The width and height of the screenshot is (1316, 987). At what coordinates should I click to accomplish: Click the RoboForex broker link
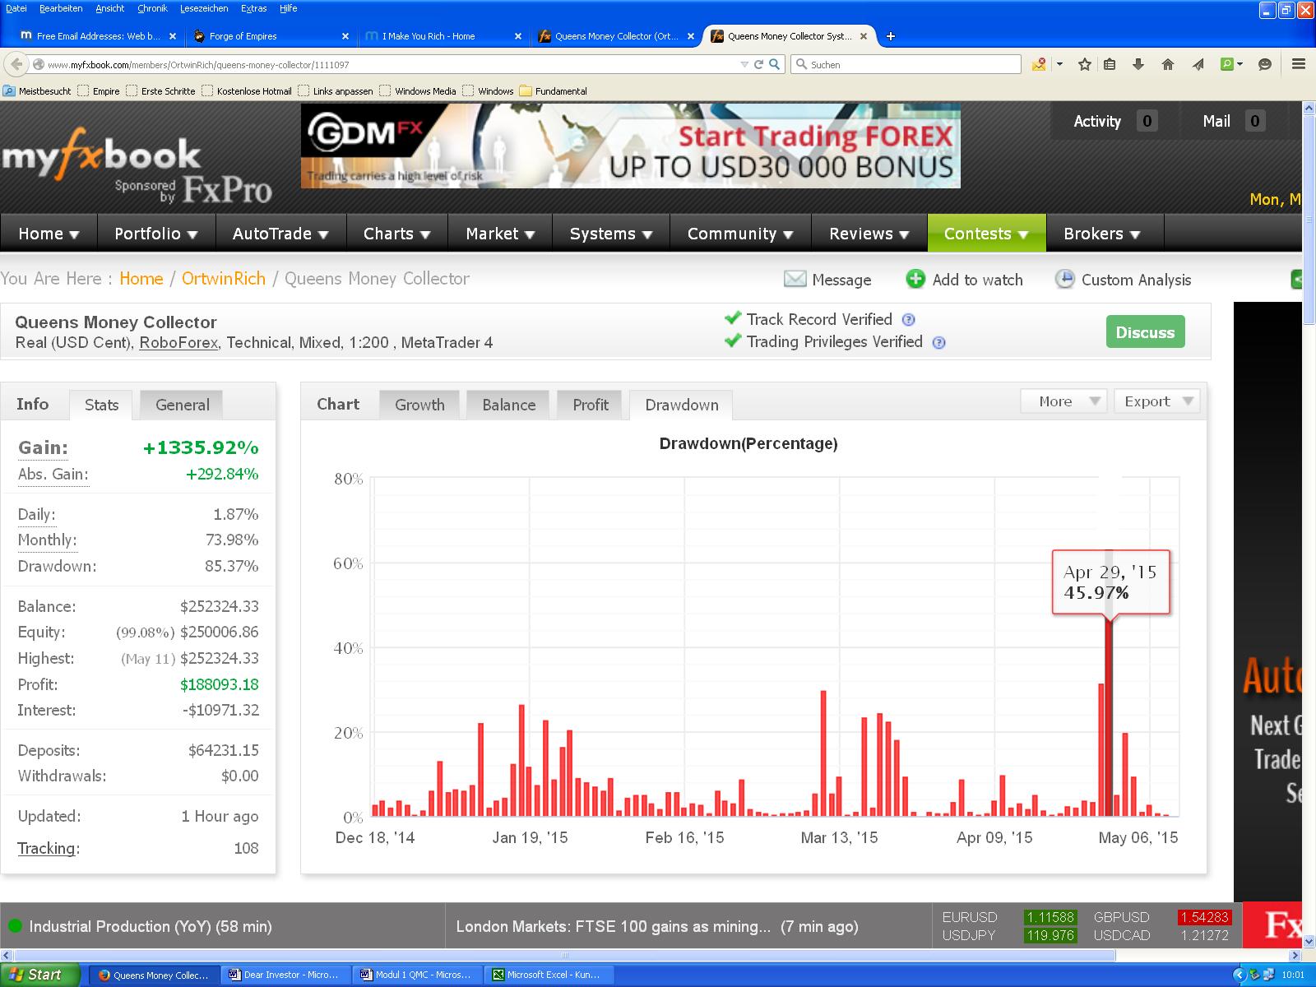pyautogui.click(x=178, y=343)
